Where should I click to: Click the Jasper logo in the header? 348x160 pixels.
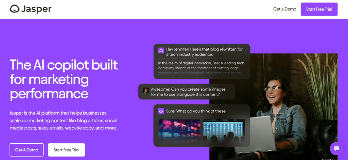(30, 9)
